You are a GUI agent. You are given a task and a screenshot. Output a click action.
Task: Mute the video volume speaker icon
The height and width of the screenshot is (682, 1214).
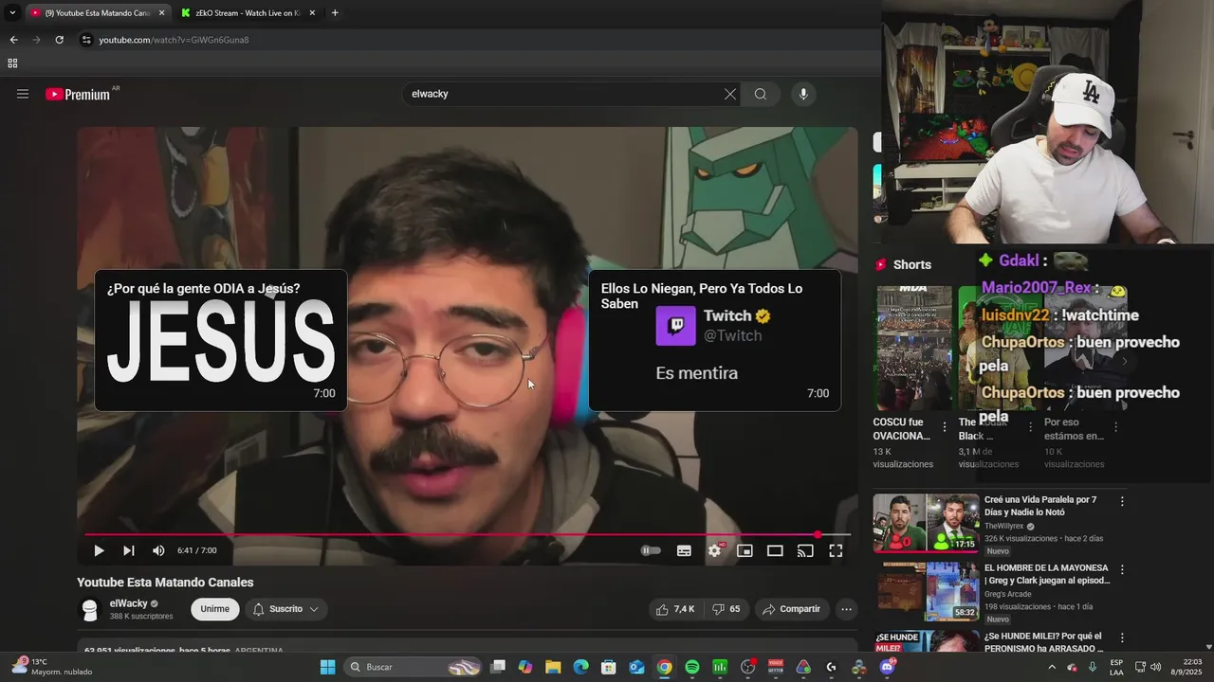tap(158, 550)
